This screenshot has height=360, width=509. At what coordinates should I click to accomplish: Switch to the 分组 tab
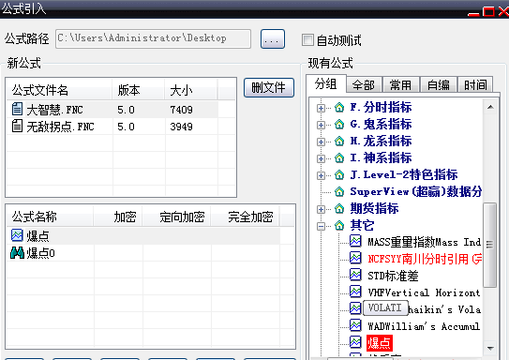(x=326, y=84)
